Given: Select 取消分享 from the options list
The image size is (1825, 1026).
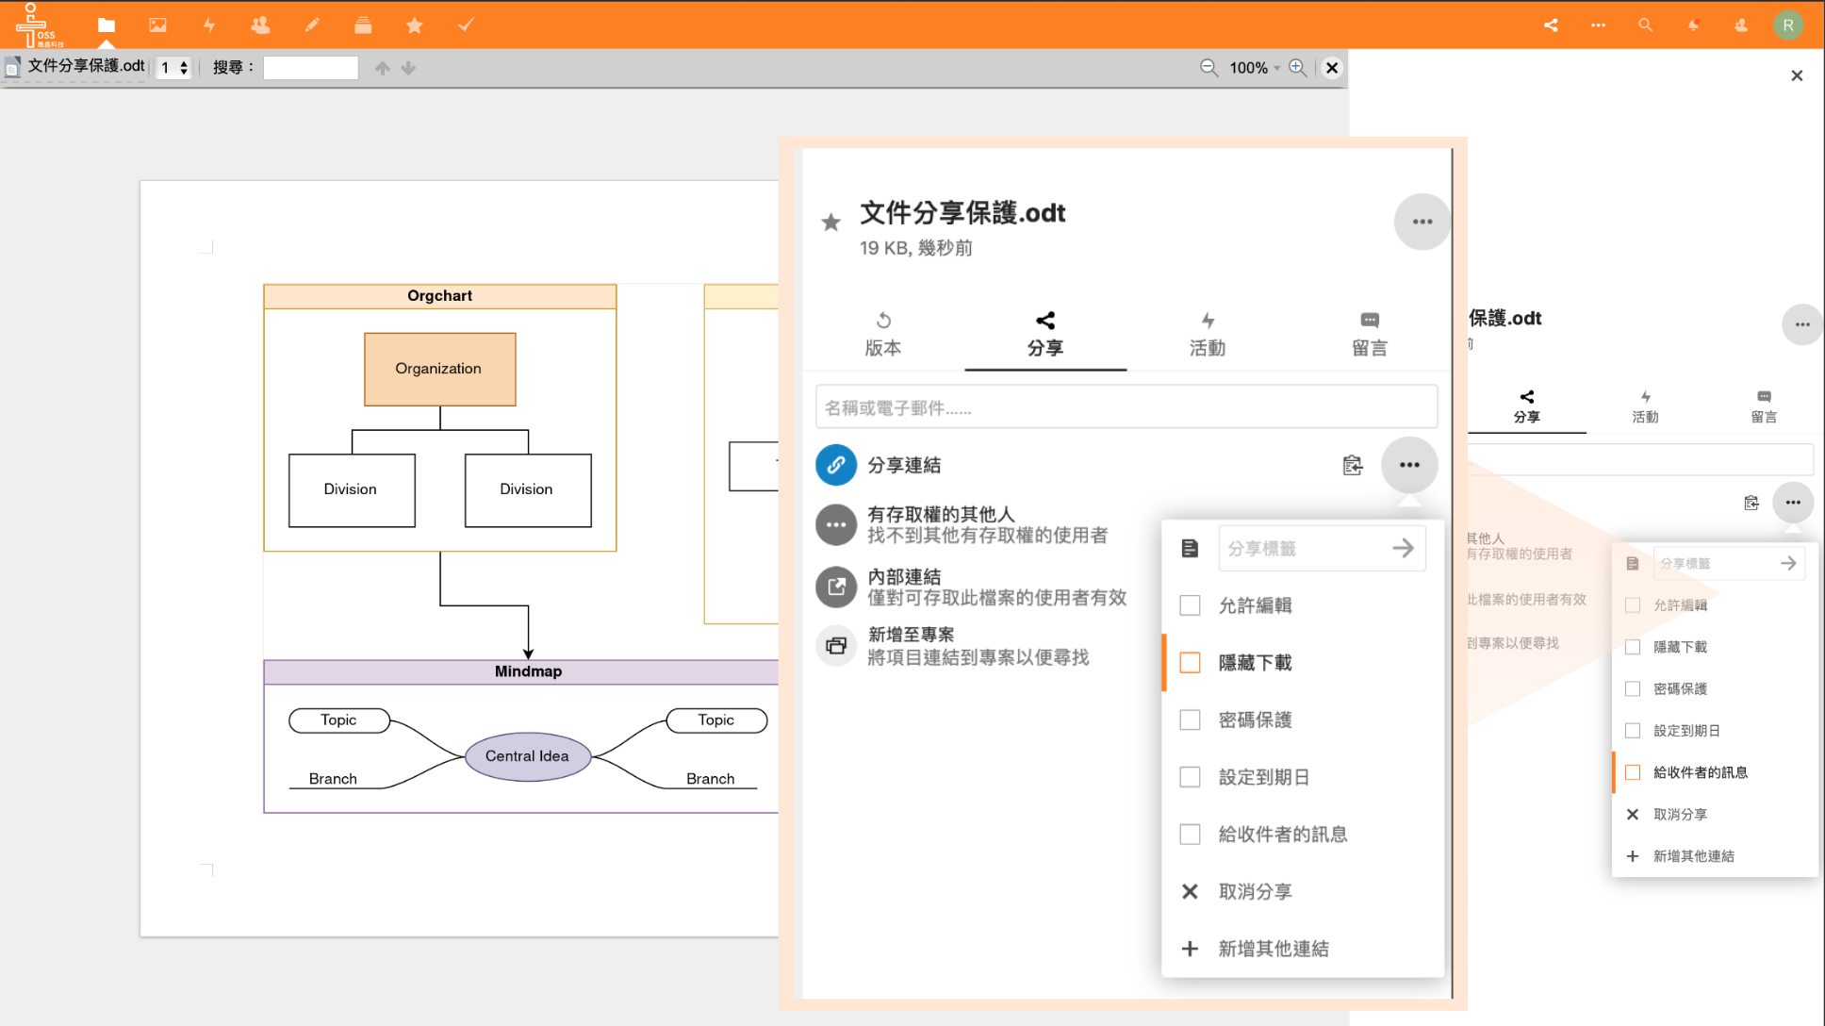Looking at the screenshot, I should point(1254,890).
